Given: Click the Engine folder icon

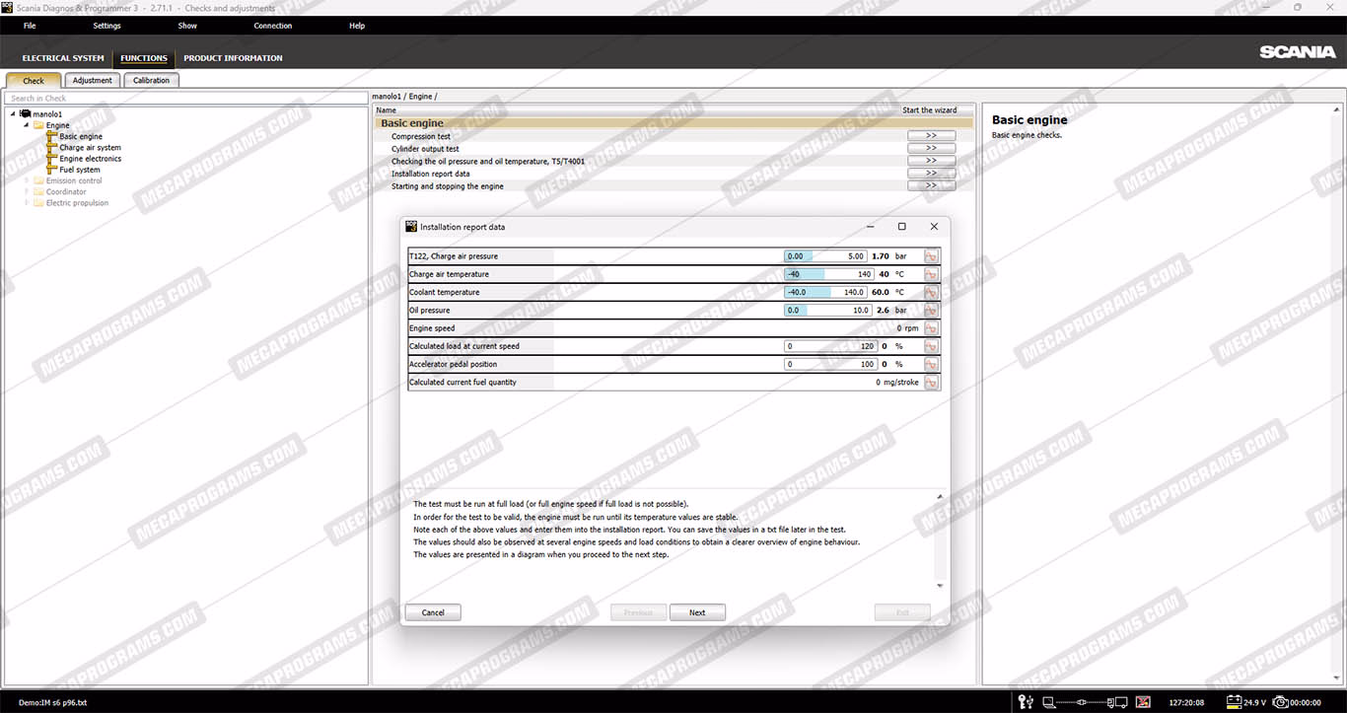Looking at the screenshot, I should [38, 125].
